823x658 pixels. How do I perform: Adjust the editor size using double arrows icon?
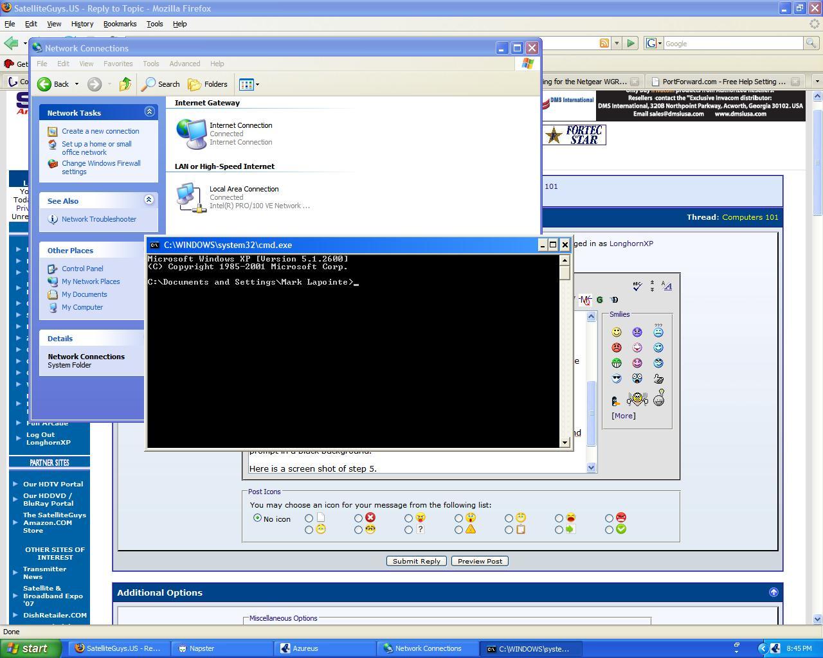point(652,286)
